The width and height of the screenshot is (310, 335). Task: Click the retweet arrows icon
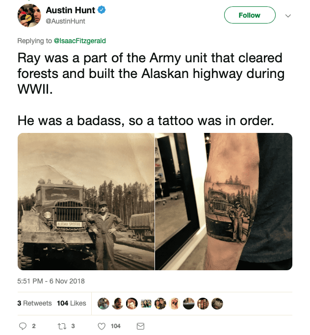pos(62,326)
